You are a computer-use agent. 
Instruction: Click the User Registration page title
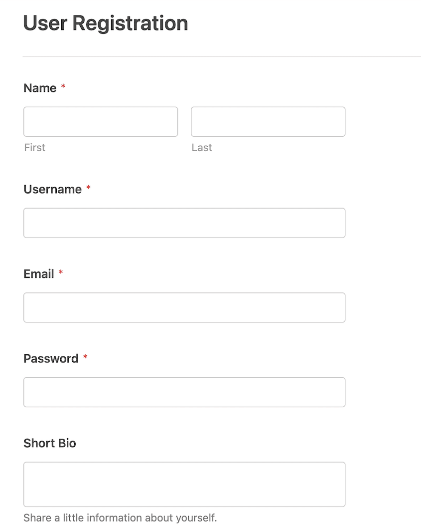coord(106,23)
